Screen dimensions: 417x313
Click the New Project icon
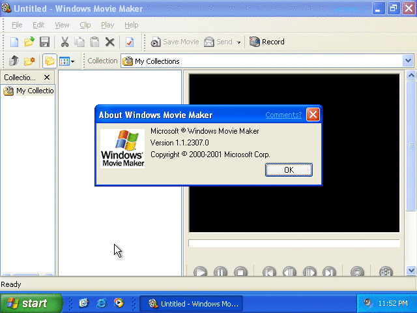coord(14,42)
